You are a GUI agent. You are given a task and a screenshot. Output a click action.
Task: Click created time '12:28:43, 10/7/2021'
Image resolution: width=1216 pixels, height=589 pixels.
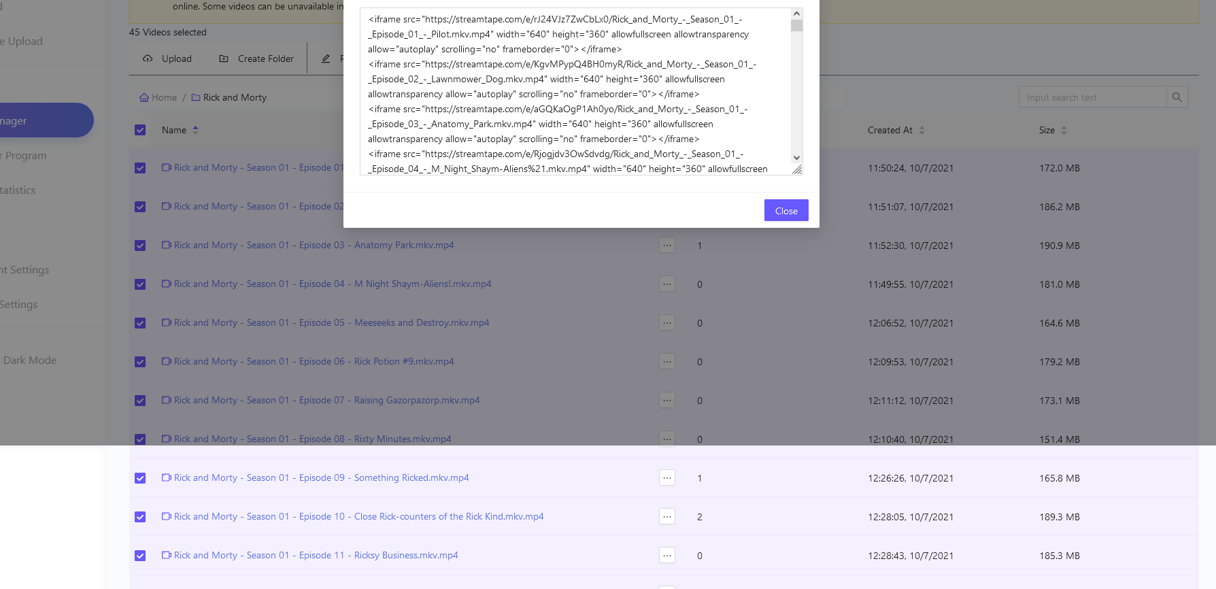coord(911,556)
